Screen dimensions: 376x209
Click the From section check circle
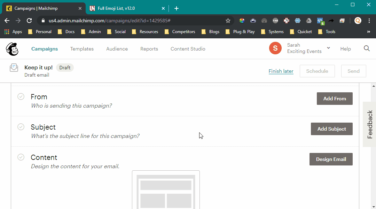click(x=21, y=96)
